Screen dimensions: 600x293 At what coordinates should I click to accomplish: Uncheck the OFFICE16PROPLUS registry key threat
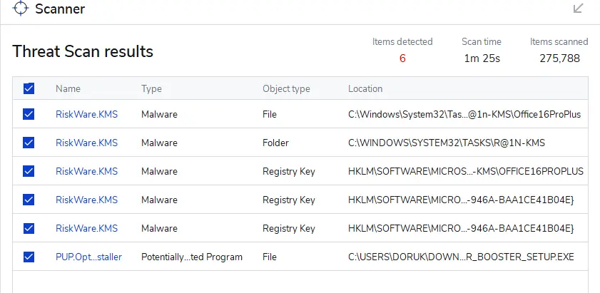point(29,171)
